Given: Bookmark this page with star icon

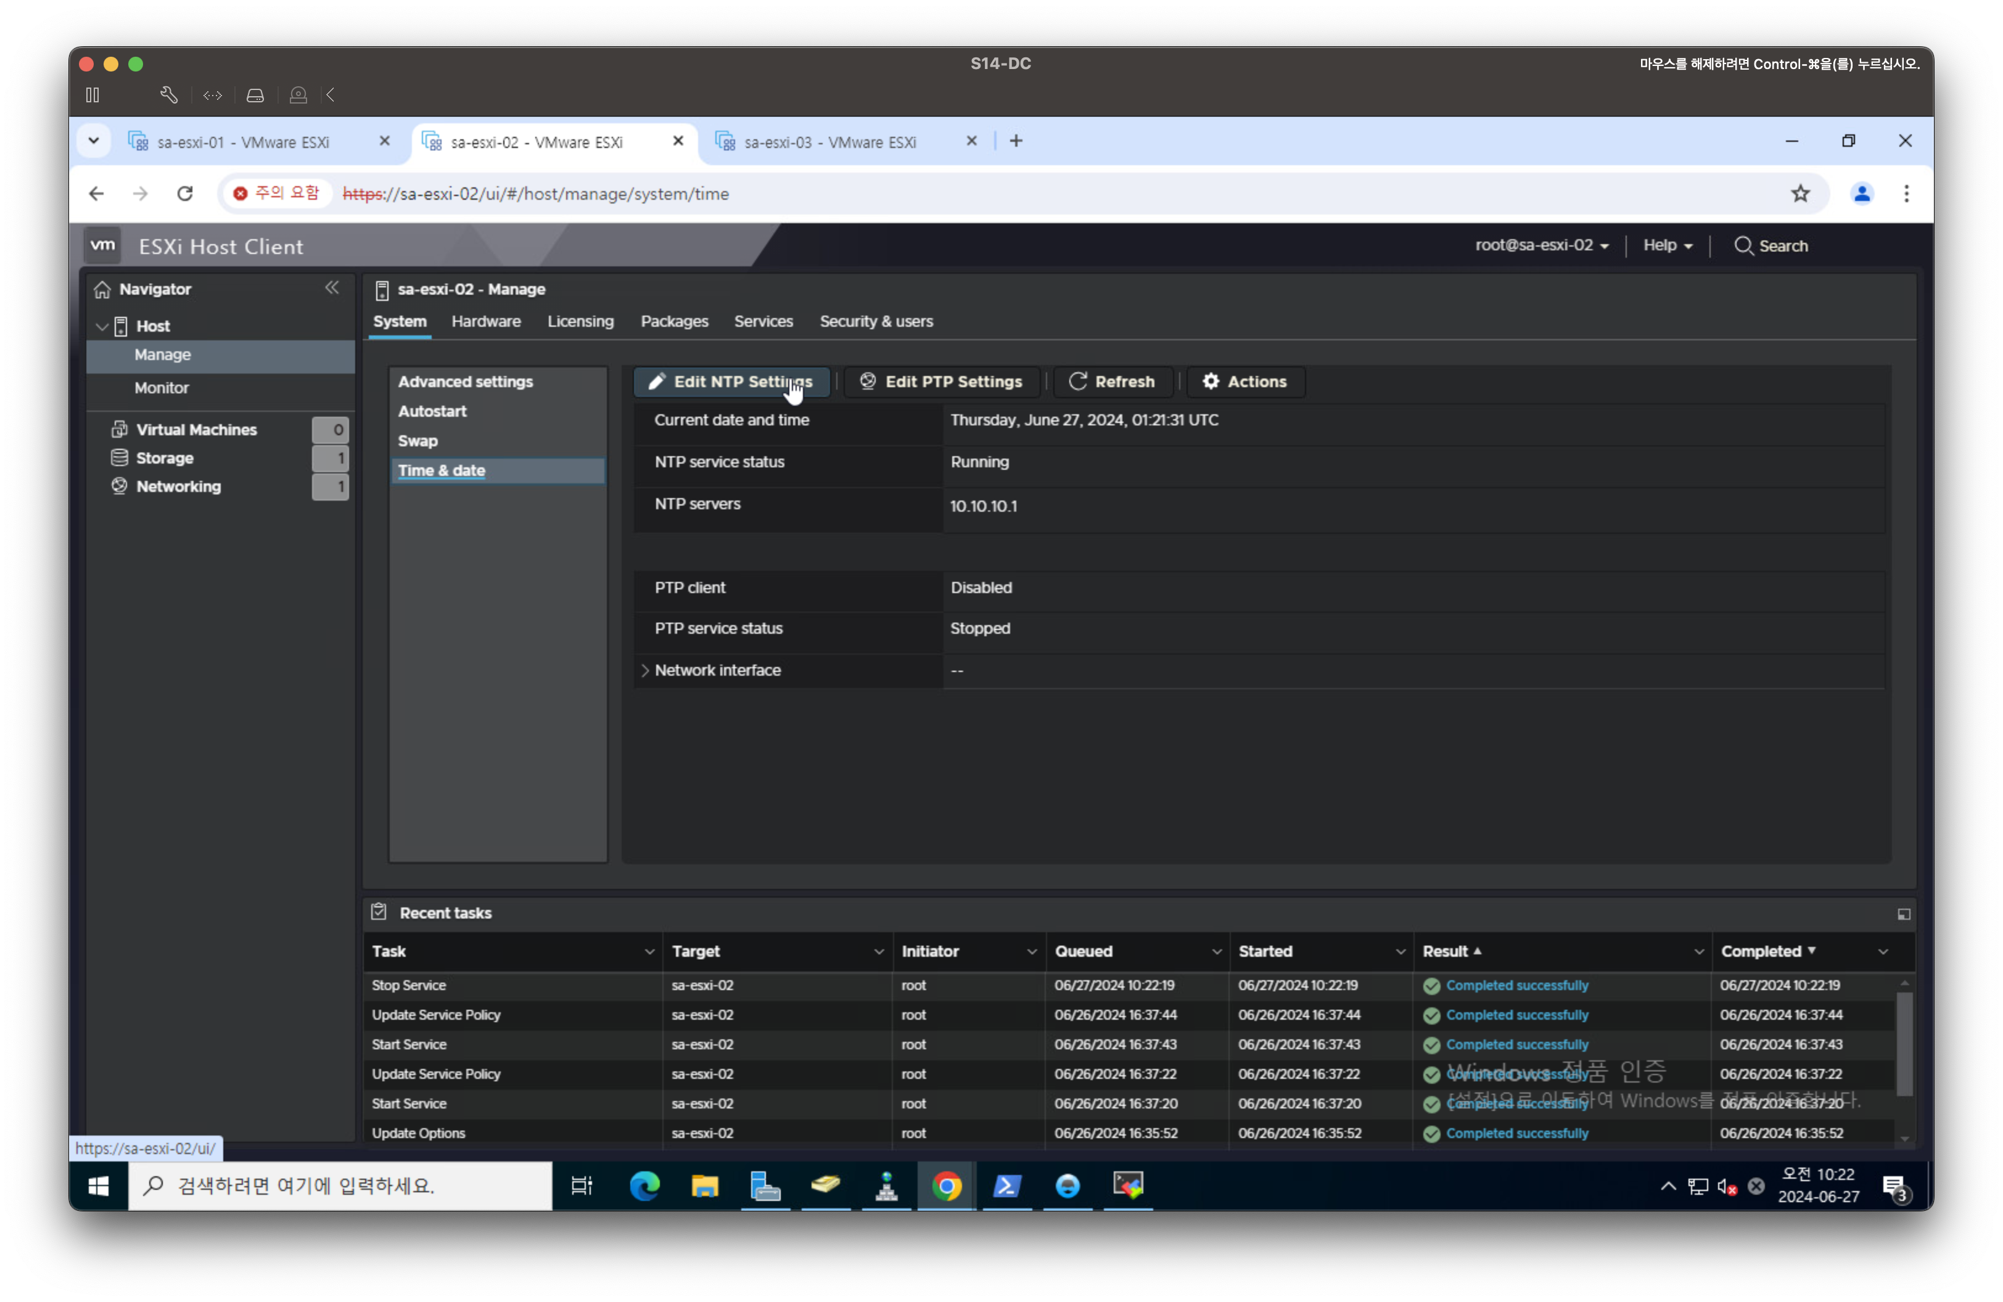Looking at the screenshot, I should tap(1800, 194).
